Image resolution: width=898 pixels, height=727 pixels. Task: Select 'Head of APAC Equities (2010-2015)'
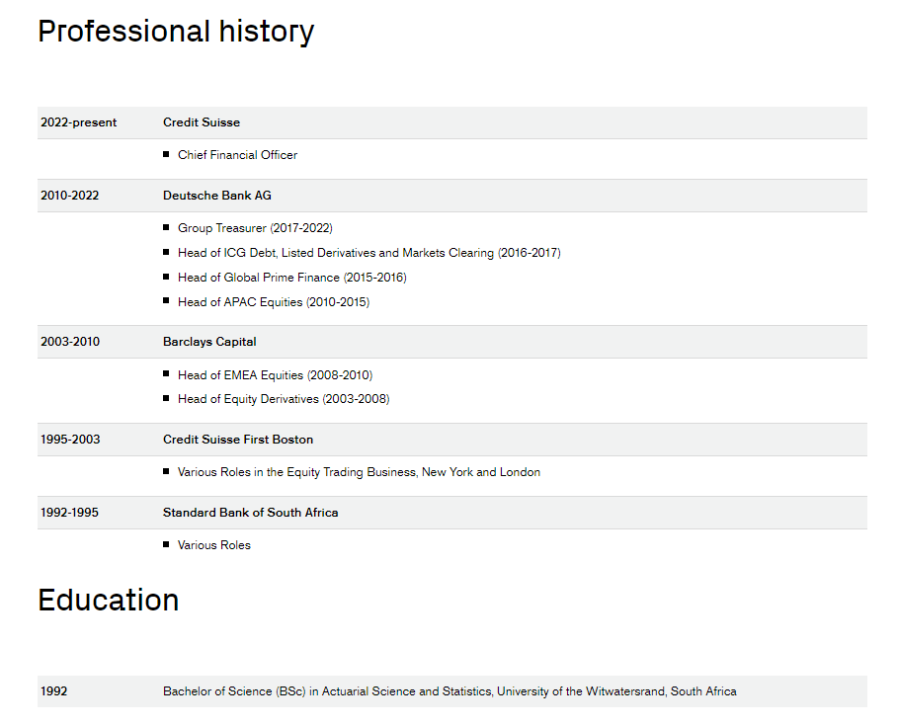(274, 302)
